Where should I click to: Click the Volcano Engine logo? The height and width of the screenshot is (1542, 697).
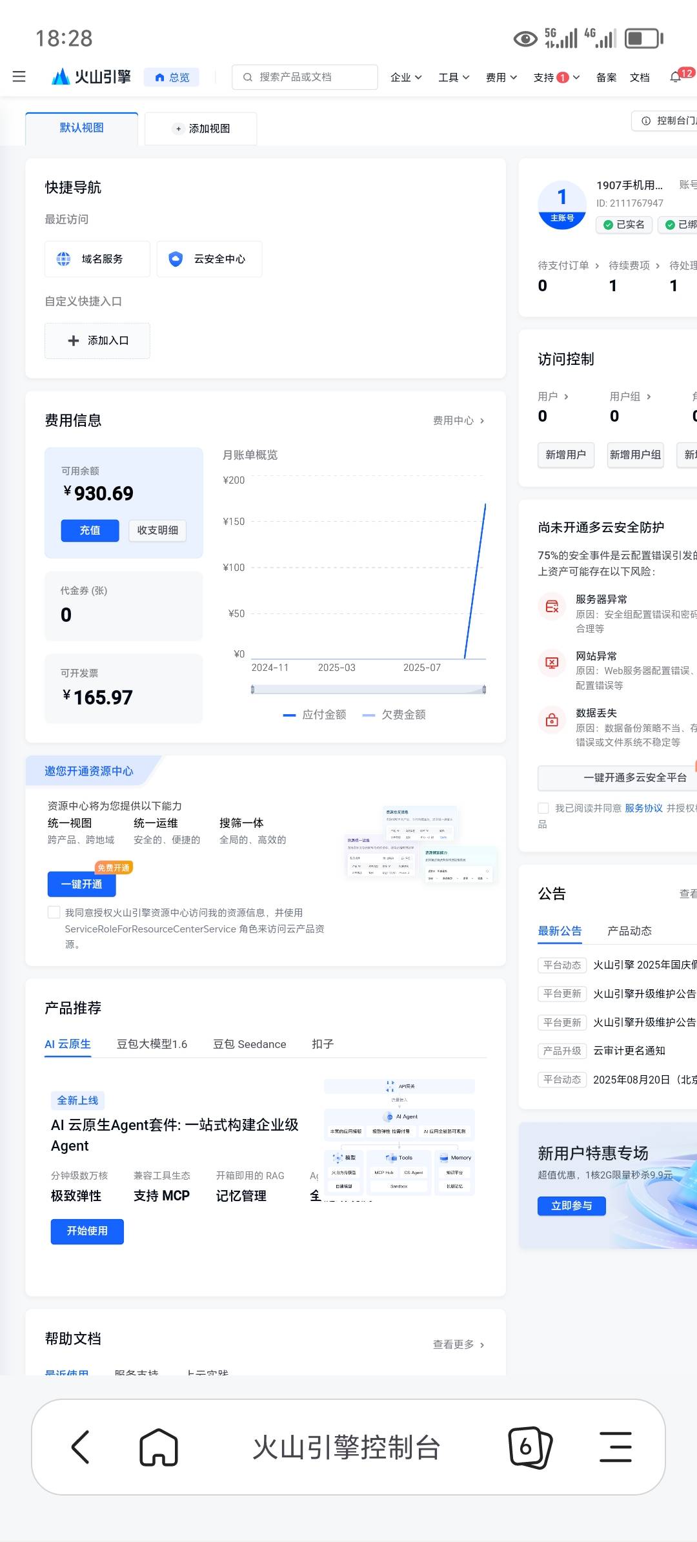pos(91,77)
